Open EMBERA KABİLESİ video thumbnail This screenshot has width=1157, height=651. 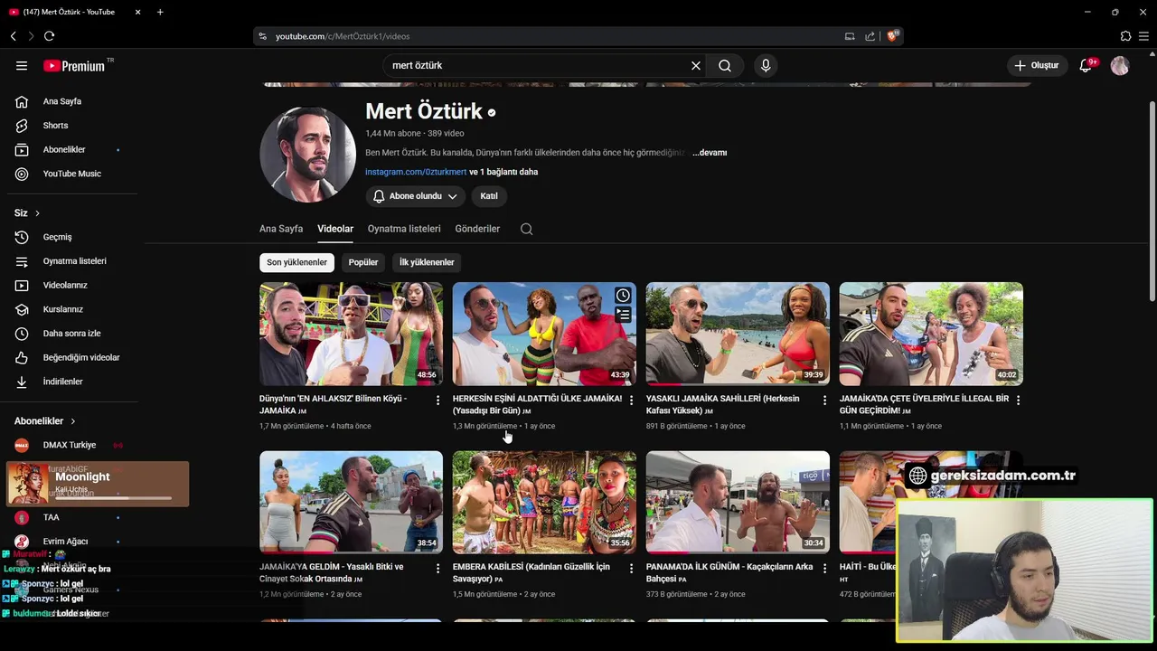tap(544, 502)
